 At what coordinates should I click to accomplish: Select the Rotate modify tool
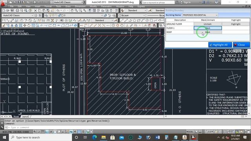[29, 25]
